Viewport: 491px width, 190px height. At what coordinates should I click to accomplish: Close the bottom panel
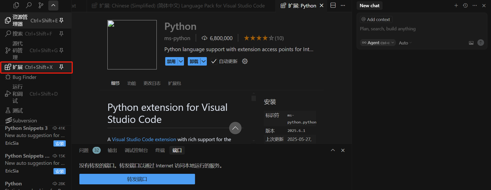(343, 150)
